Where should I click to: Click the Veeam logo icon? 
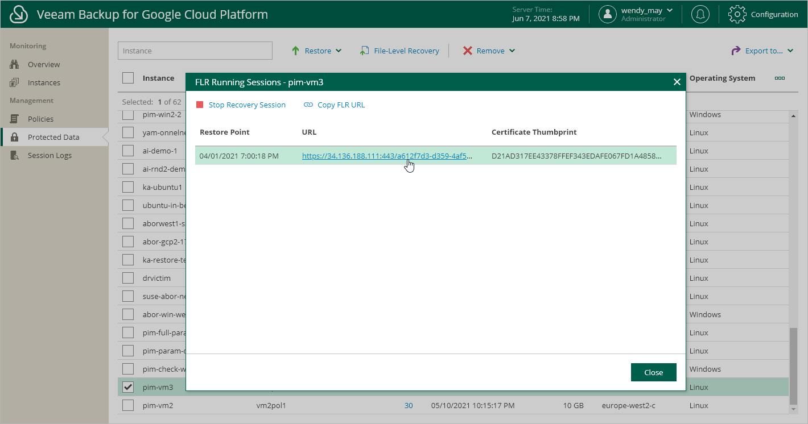tap(19, 14)
